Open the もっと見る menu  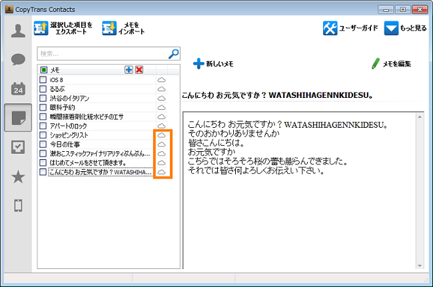click(405, 28)
